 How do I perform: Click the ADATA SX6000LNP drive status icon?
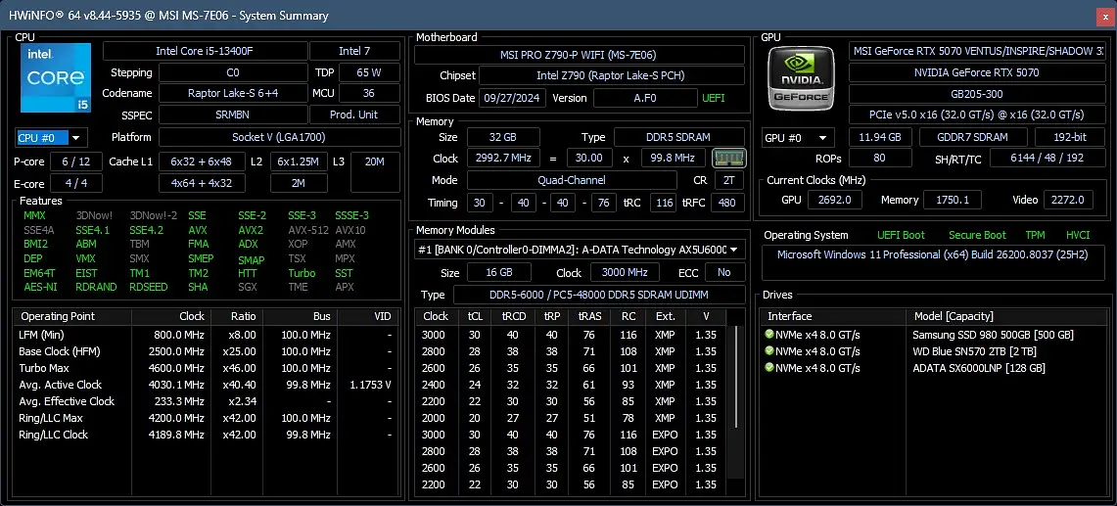769,368
